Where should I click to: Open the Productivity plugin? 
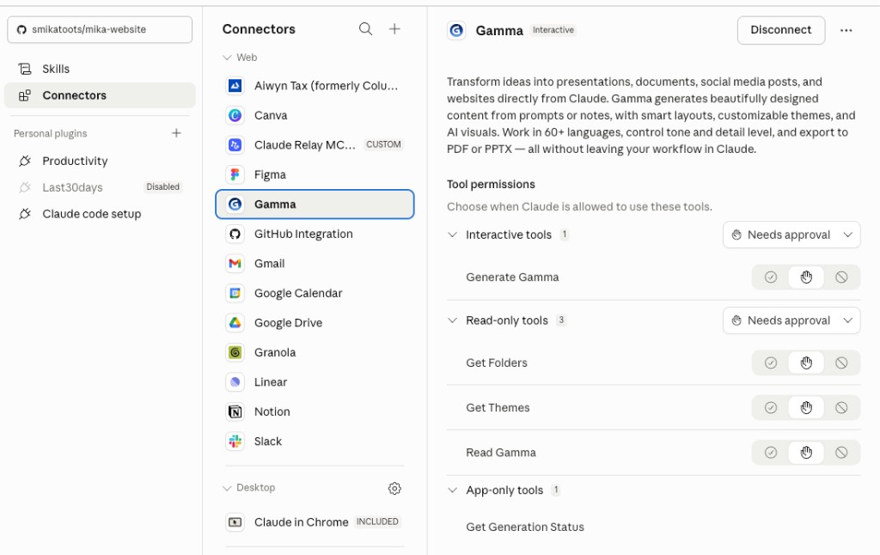pos(75,161)
